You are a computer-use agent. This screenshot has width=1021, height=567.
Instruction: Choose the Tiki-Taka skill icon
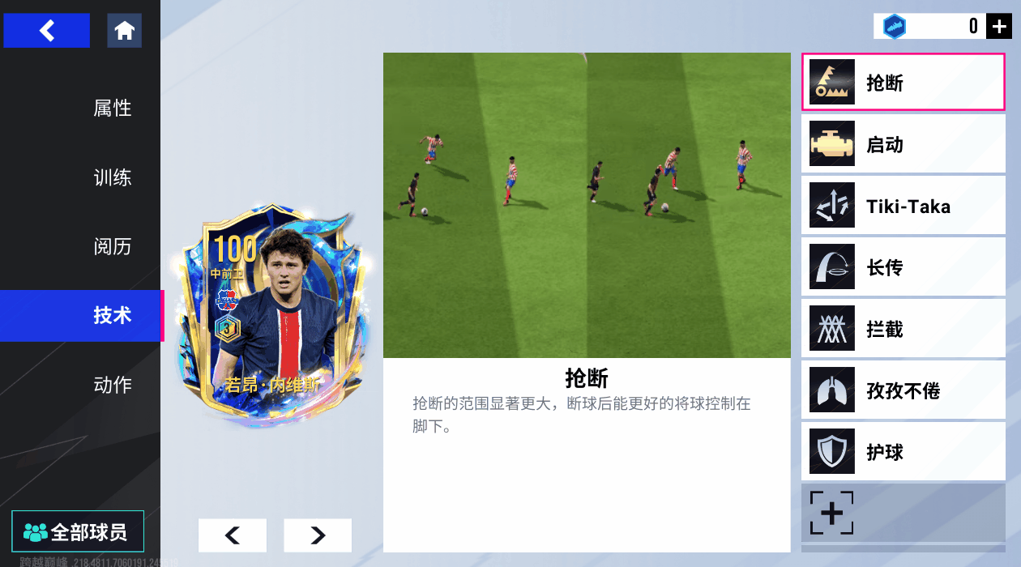tap(831, 206)
